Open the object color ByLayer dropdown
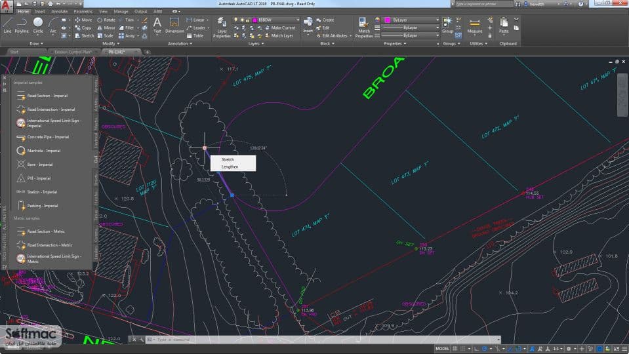Viewport: 629px width, 354px height. (x=412, y=20)
